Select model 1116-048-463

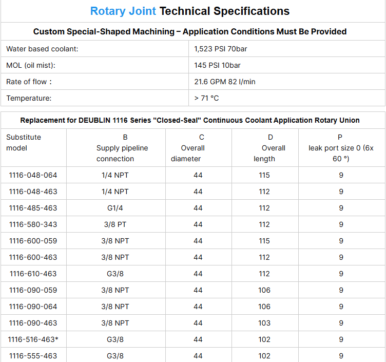click(x=33, y=192)
